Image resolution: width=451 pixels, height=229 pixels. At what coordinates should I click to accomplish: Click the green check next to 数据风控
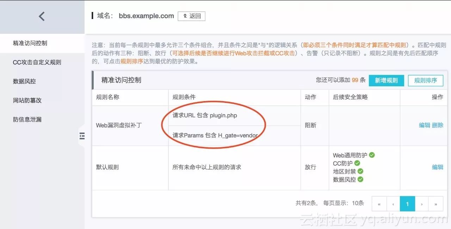click(x=360, y=179)
